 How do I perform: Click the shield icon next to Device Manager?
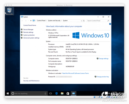(22, 30)
